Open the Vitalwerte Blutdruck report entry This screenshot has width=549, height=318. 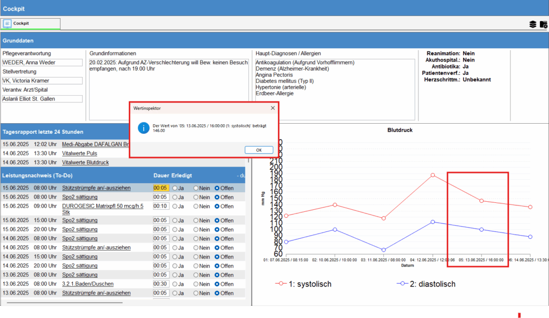[85, 162]
